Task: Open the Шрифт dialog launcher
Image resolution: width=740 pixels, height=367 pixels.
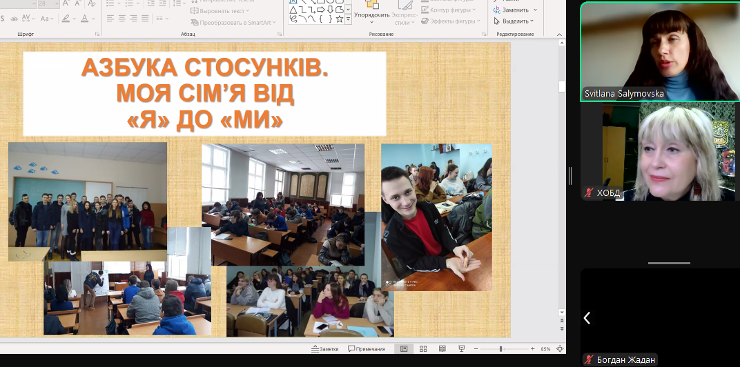Action: (x=97, y=34)
